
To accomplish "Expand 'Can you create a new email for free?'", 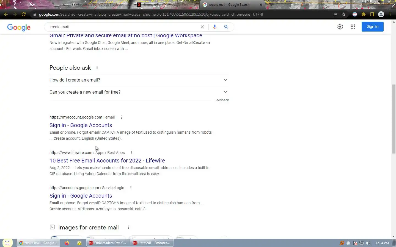I will [139, 92].
